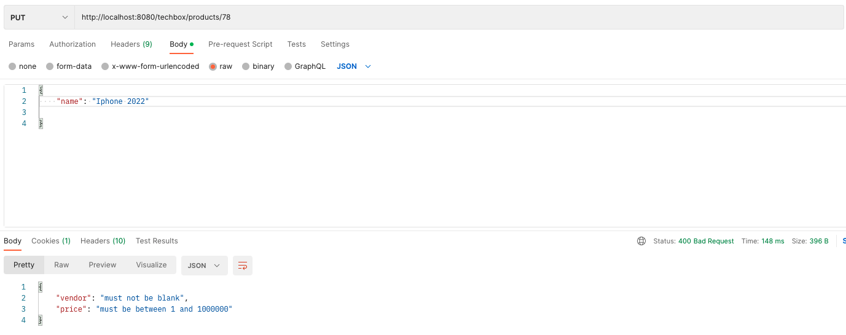Select the raw body type
The height and width of the screenshot is (335, 846).
pos(221,66)
